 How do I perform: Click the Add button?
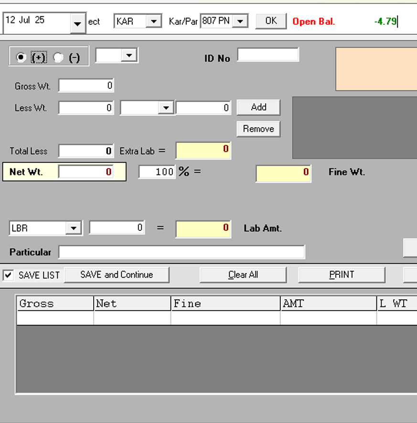[258, 108]
